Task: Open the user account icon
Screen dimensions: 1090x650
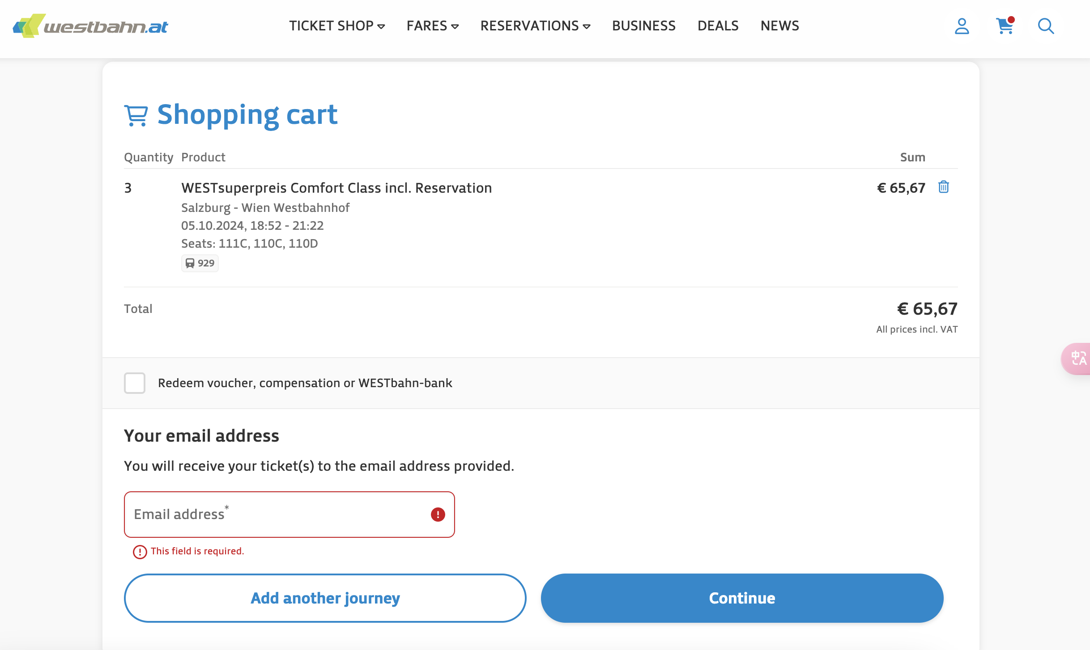Action: click(962, 26)
